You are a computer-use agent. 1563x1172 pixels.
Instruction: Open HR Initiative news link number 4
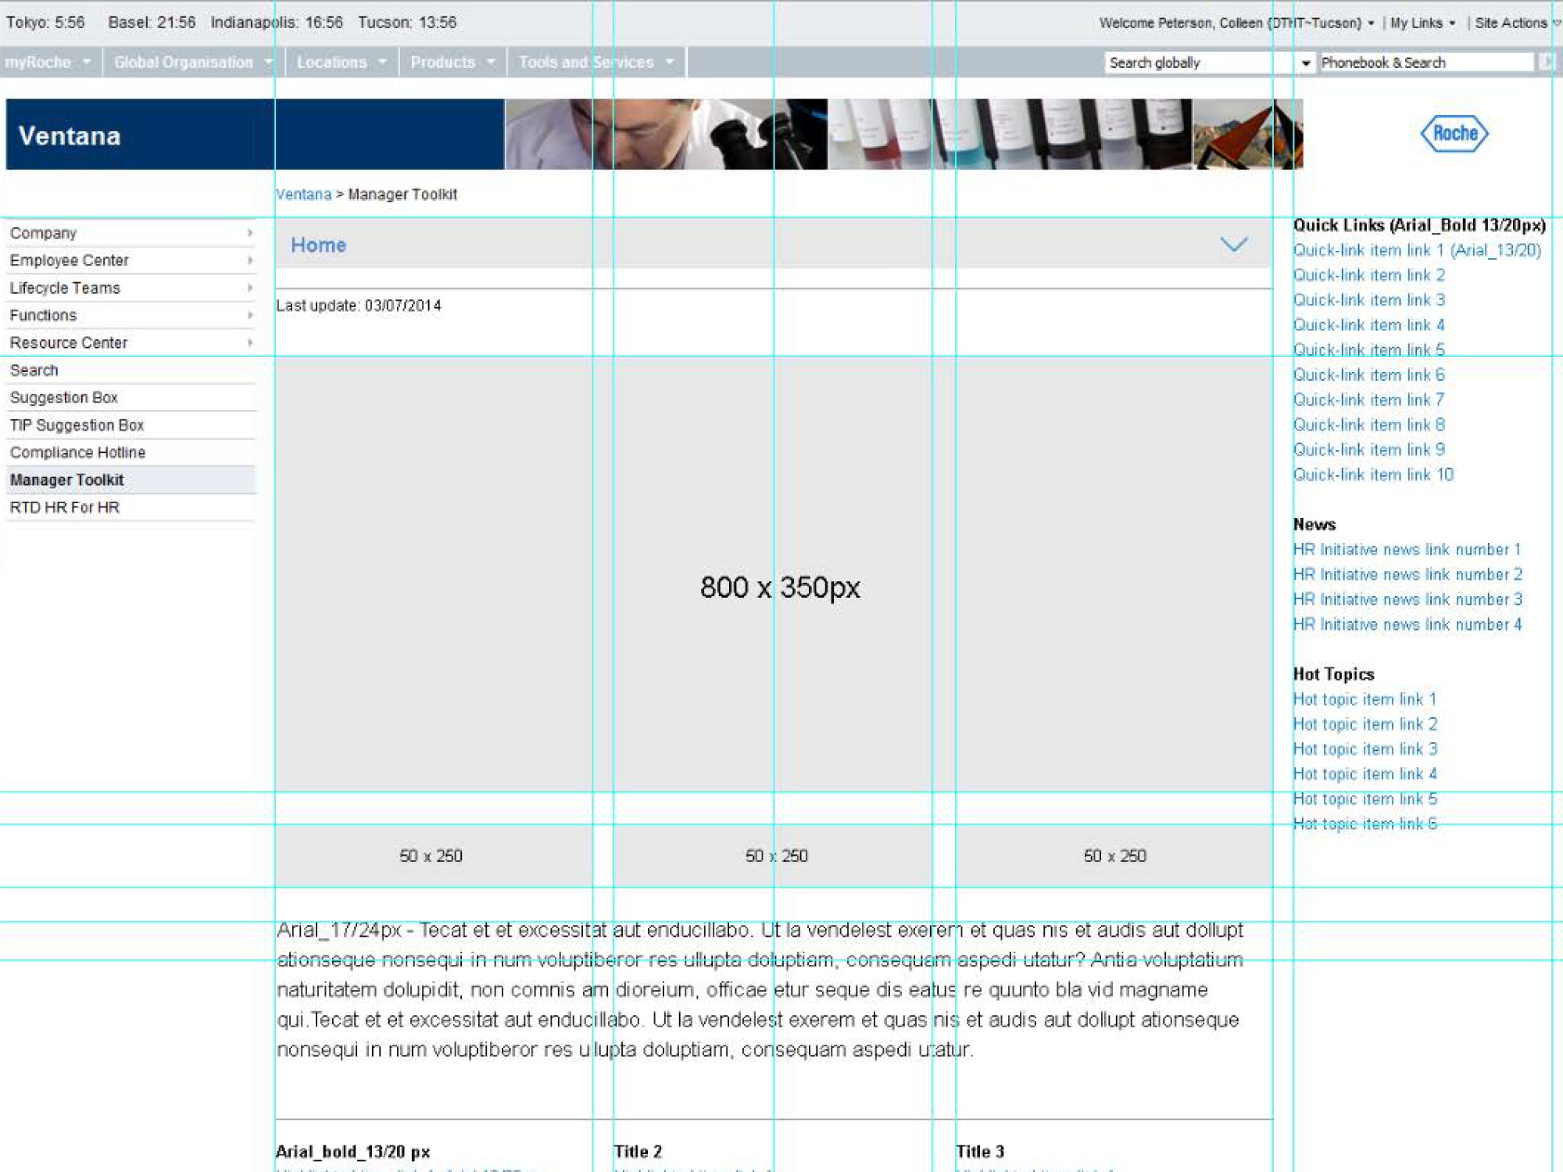coord(1407,624)
